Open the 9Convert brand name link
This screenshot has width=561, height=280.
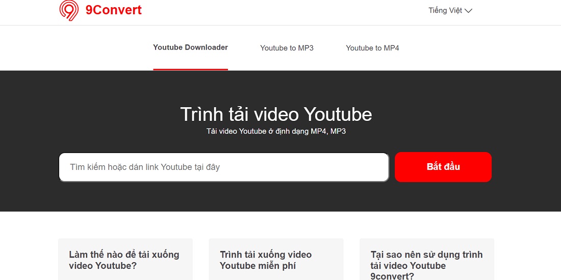(x=113, y=10)
